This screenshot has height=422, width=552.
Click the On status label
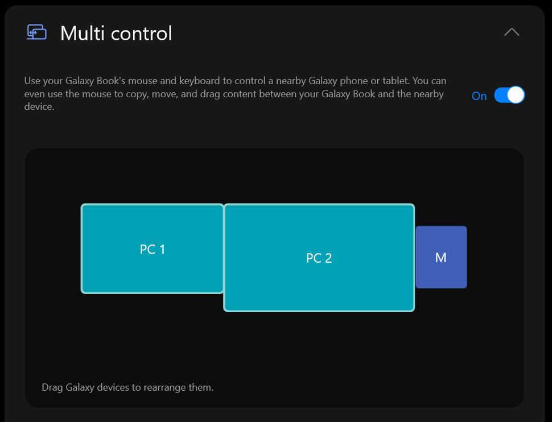(x=479, y=96)
